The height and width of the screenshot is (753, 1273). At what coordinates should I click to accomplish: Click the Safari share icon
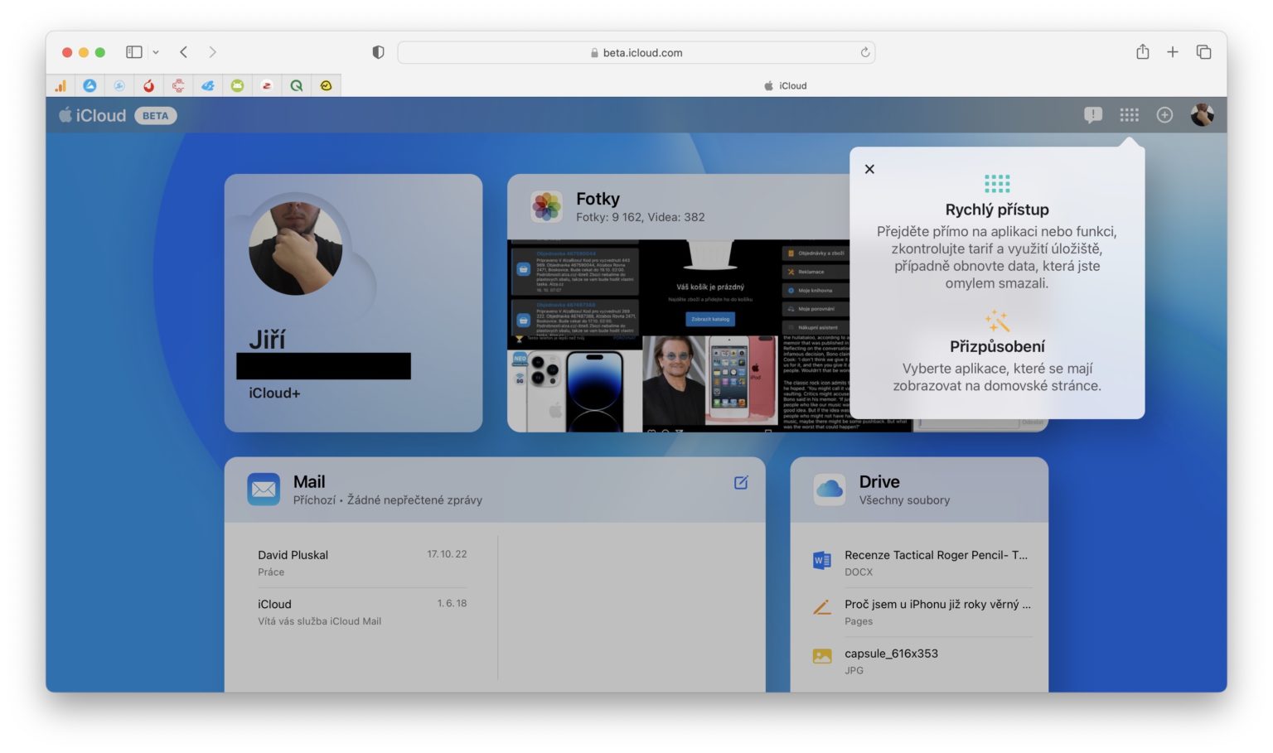[1143, 51]
